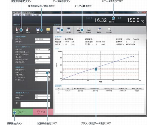
Task: Open the 初期設定(I) menu
Action: tap(28, 15)
